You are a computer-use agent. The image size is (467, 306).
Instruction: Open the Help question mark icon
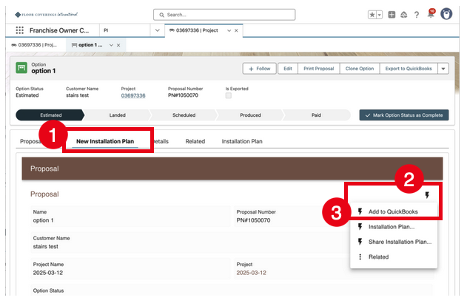[x=417, y=14]
